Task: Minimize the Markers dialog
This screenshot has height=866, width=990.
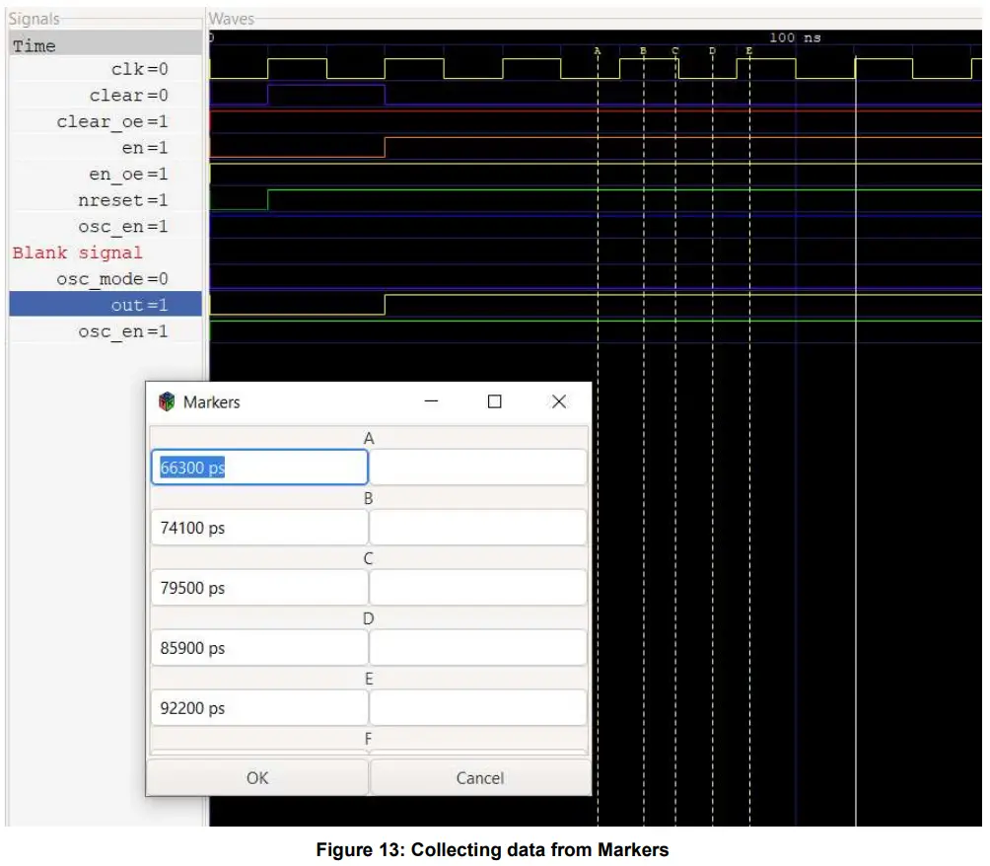Action: click(x=431, y=401)
